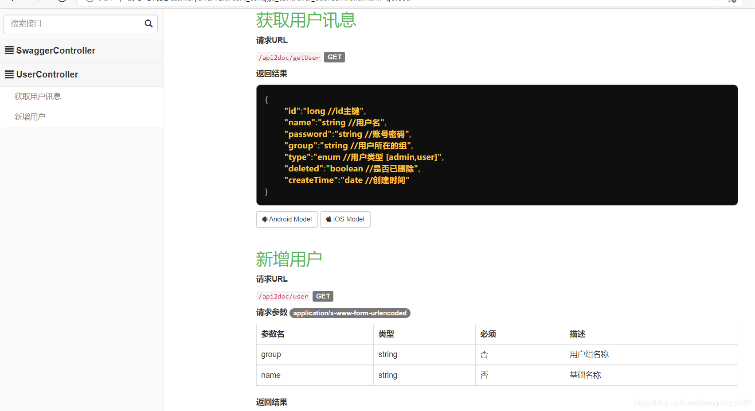The image size is (755, 411).
Task: Click the 获取用户讯息 main heading
Action: click(x=306, y=20)
